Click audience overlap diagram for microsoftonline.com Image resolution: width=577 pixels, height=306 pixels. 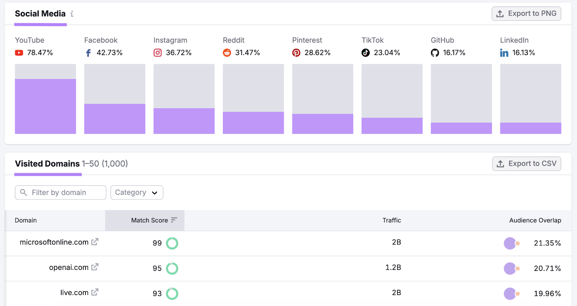[x=512, y=243]
